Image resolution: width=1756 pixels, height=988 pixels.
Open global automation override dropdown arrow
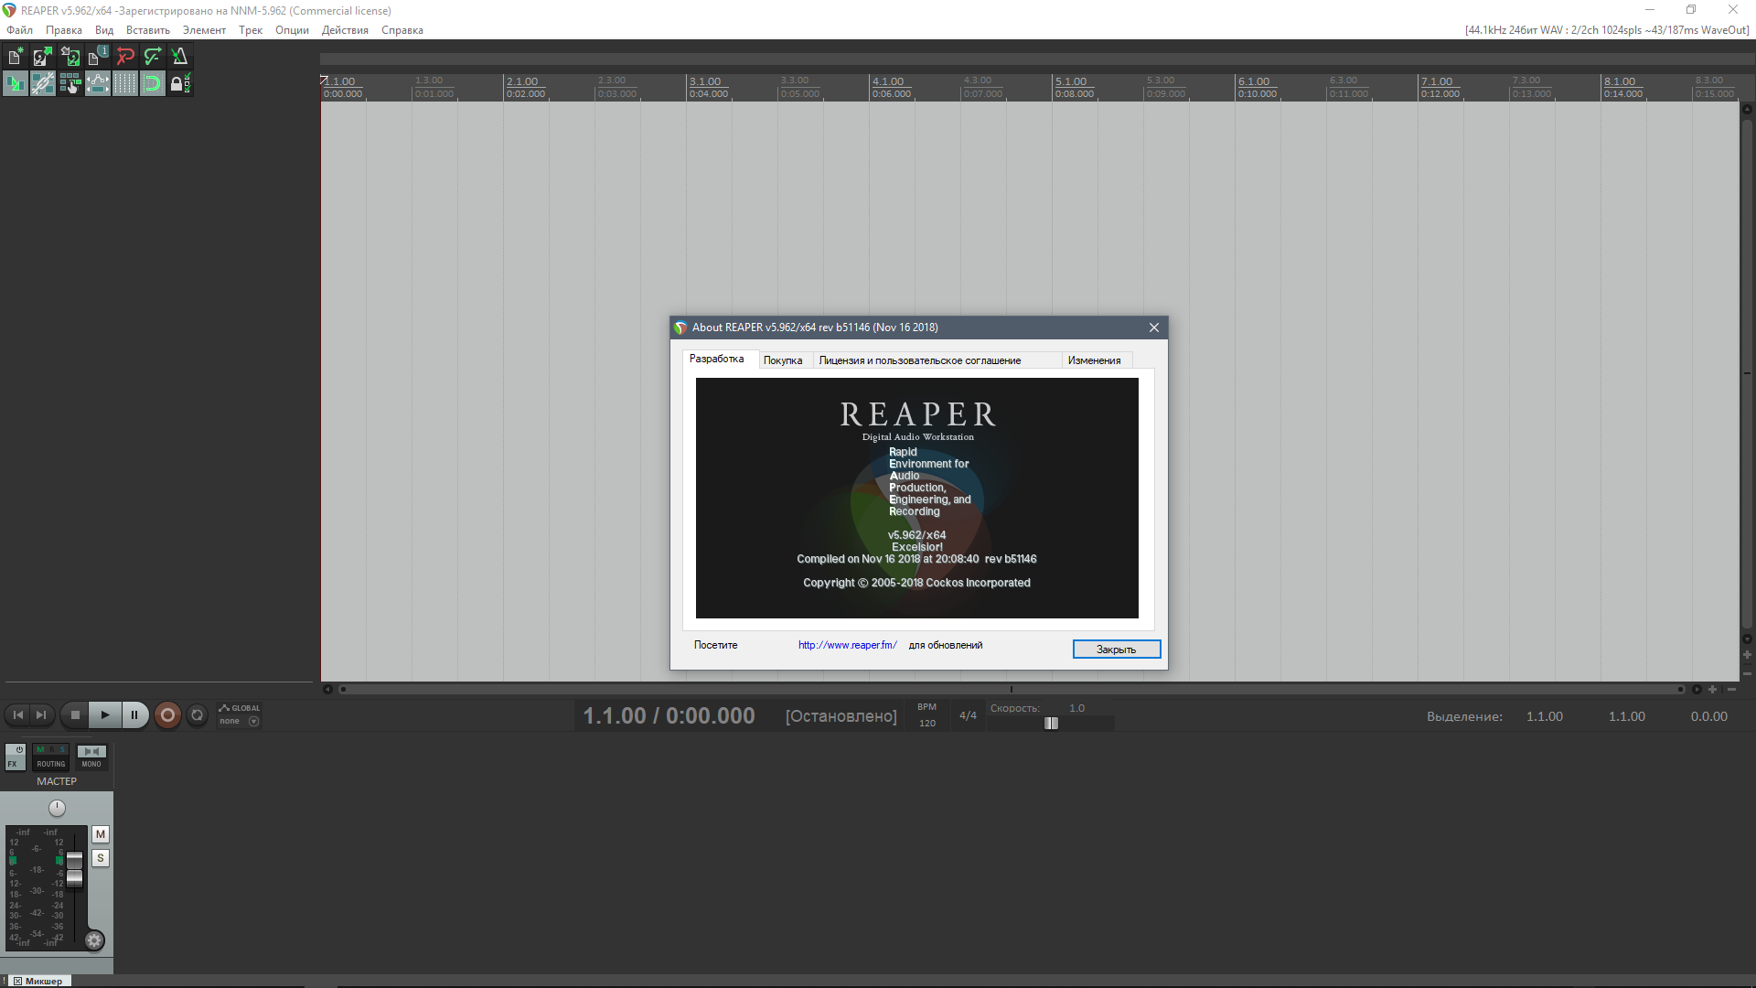coord(254,722)
